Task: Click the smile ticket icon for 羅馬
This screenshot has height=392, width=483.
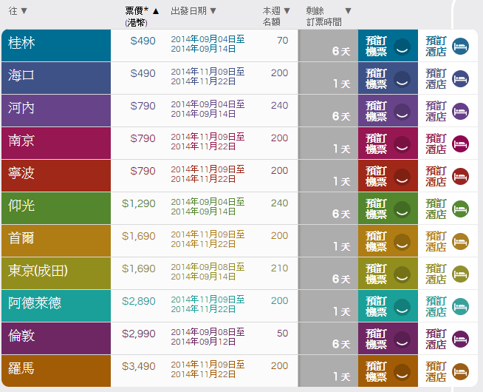Action: [x=402, y=372]
